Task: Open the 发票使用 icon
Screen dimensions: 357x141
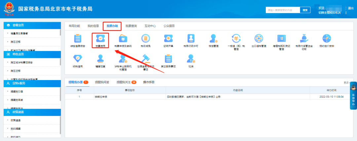Action: pyautogui.click(x=100, y=39)
